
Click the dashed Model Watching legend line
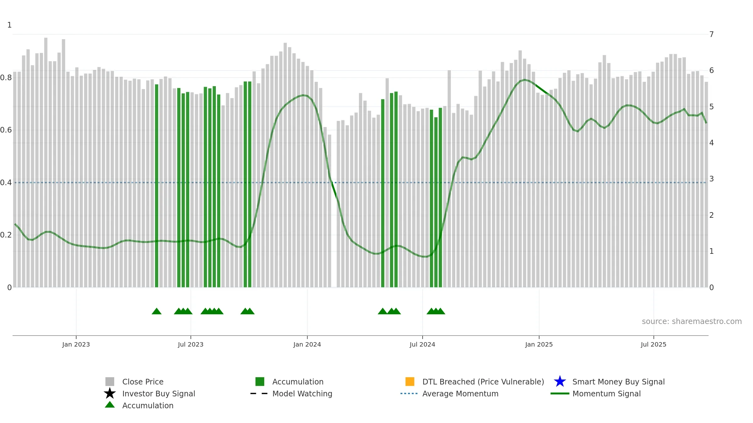pyautogui.click(x=259, y=394)
